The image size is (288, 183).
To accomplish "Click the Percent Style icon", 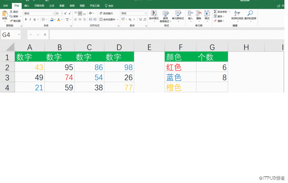I will tap(130, 19).
